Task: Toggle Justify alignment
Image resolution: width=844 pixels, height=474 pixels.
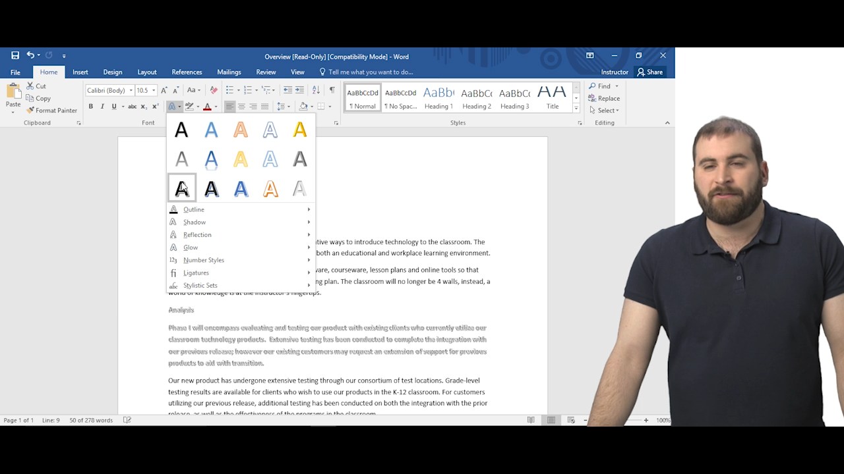Action: 264,107
